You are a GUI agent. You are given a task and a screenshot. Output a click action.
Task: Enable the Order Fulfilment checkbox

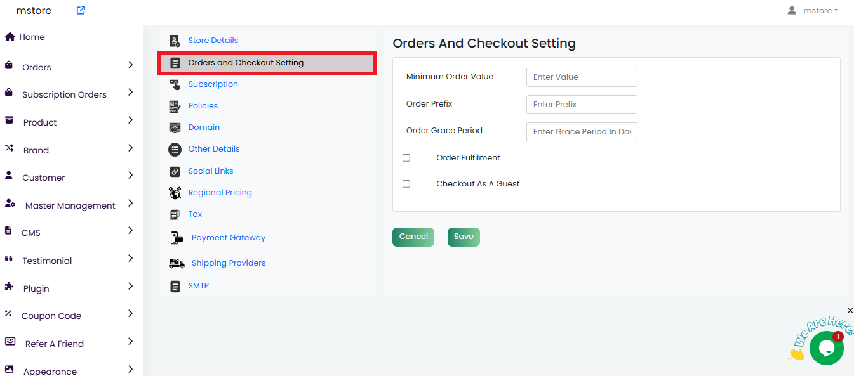406,158
